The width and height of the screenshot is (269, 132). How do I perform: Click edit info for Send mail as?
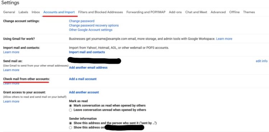261,61
